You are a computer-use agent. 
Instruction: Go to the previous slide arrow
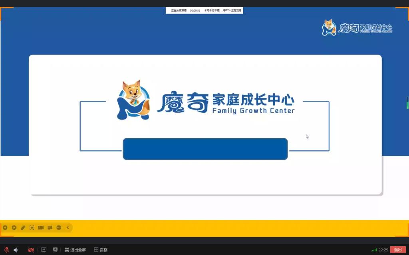tap(5, 227)
